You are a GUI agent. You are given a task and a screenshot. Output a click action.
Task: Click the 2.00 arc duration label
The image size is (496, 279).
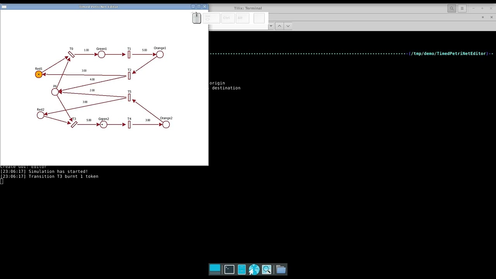(92, 90)
